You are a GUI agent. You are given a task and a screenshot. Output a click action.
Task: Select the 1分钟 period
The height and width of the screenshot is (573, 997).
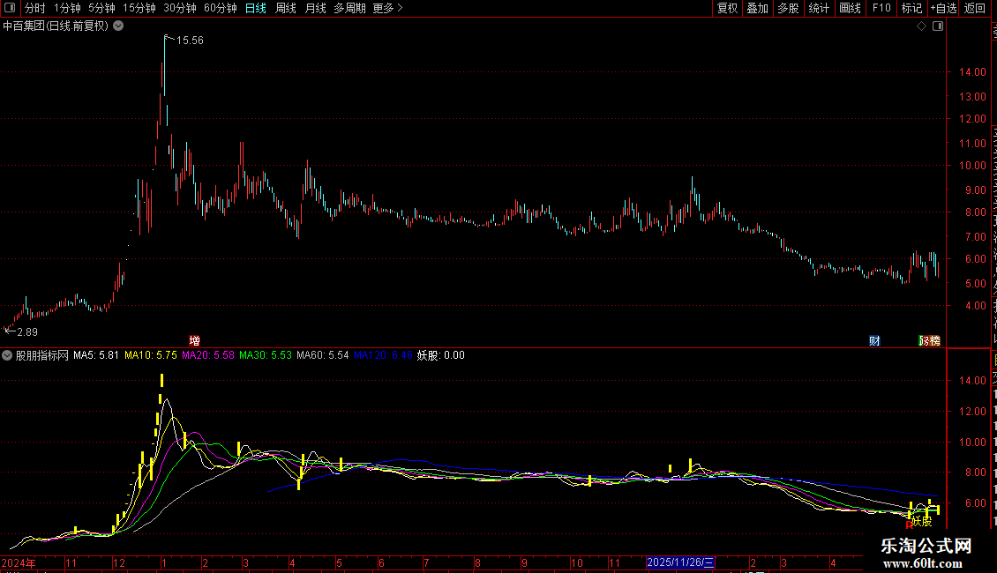point(67,8)
